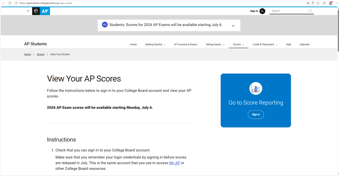Click the site info lock icon
This screenshot has height=176, width=339.
(16, 3)
